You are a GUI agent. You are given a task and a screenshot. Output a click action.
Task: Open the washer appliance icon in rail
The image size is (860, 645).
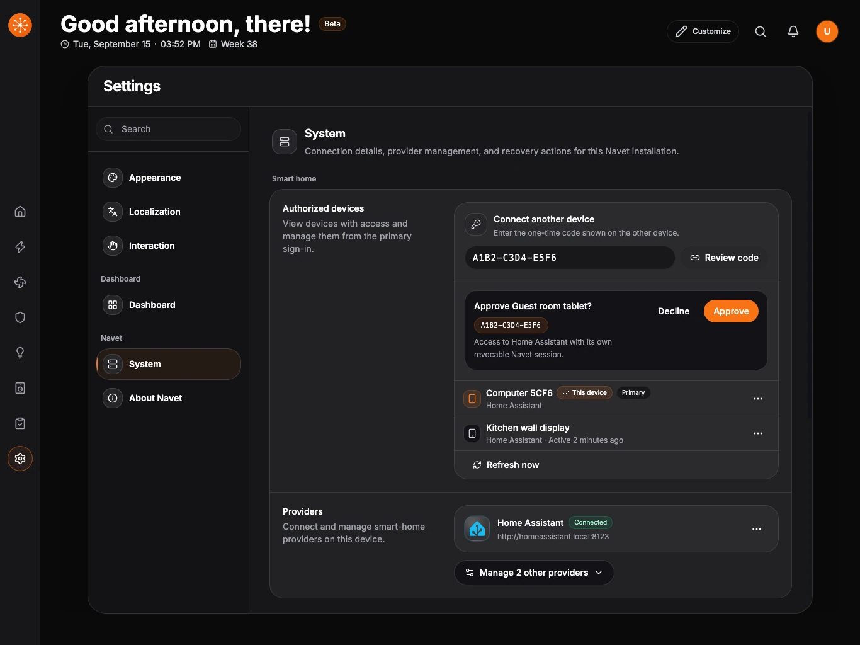[20, 388]
